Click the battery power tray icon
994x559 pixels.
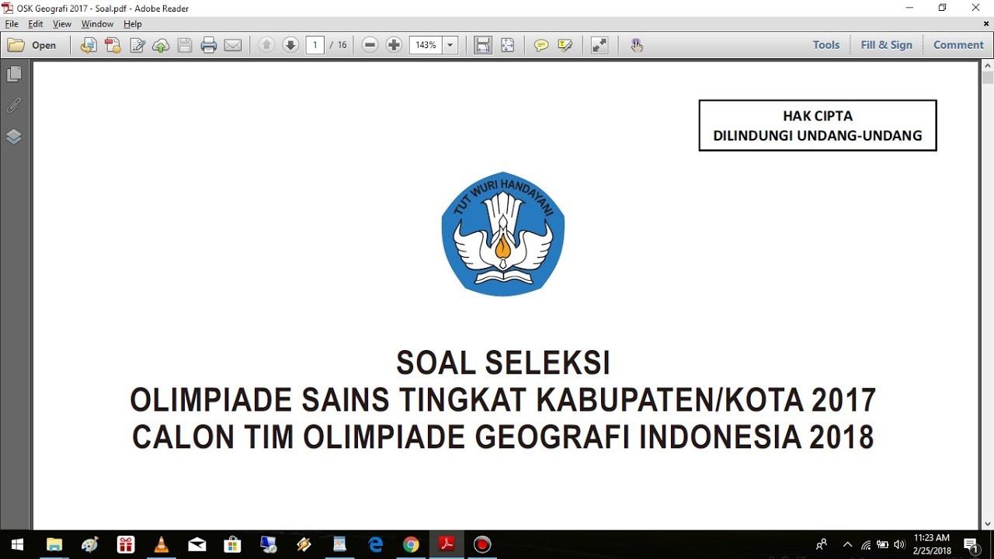pyautogui.click(x=883, y=545)
